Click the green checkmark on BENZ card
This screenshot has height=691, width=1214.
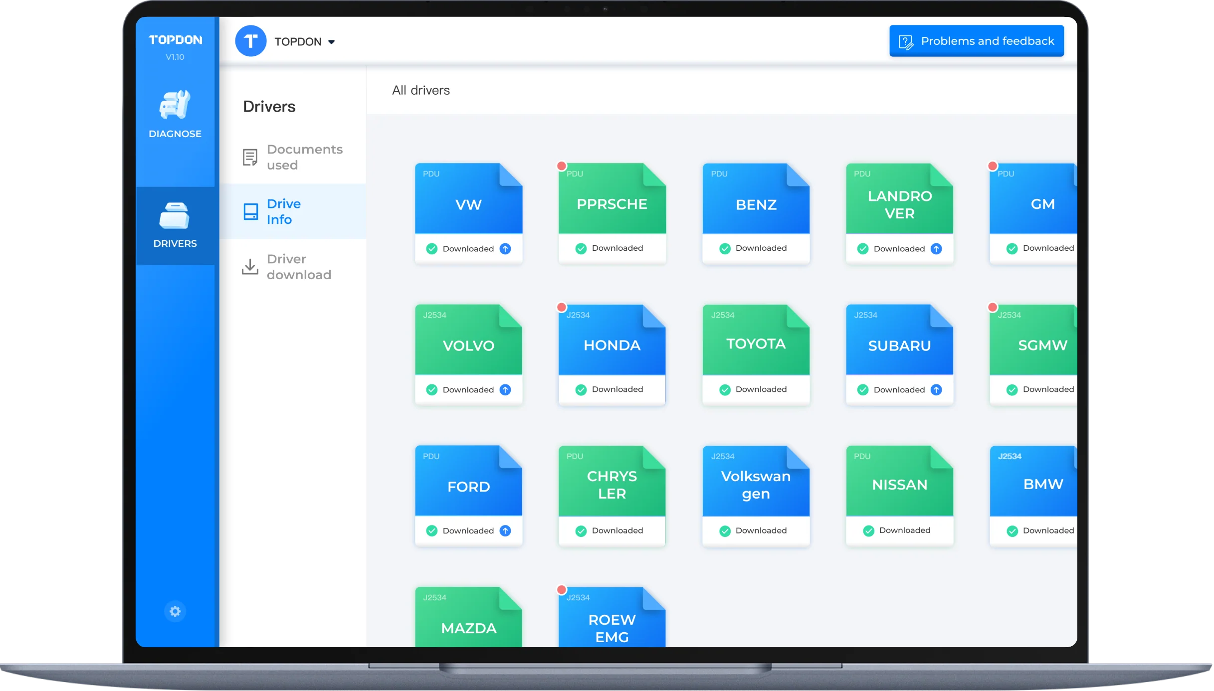(725, 248)
